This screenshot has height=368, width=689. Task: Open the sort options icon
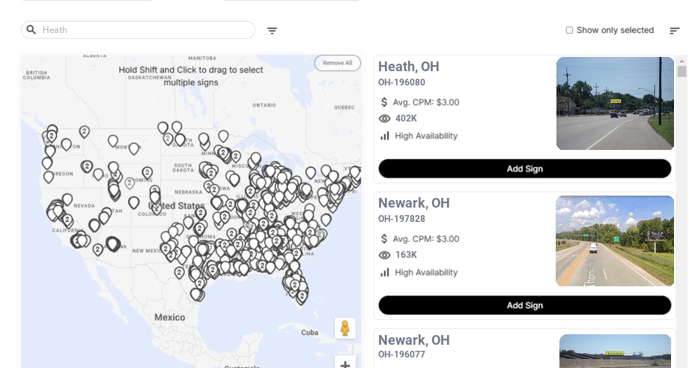pos(674,31)
